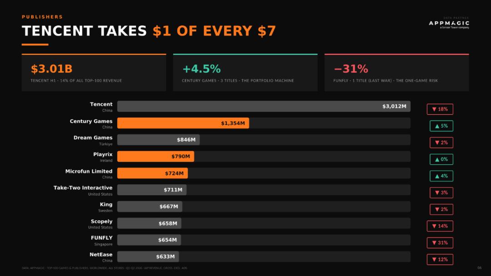This screenshot has width=491, height=276.
Task: Click Microfun Limited's up 4% badge
Action: click(441, 176)
